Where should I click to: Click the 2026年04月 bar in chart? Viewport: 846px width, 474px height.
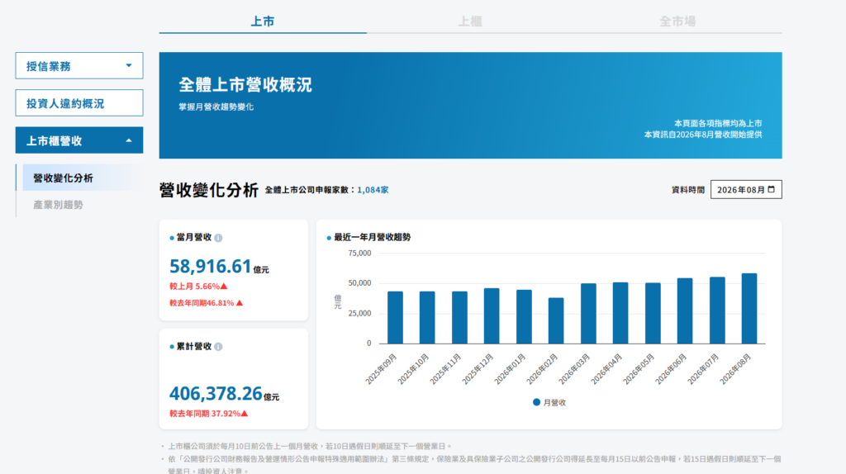coord(620,313)
